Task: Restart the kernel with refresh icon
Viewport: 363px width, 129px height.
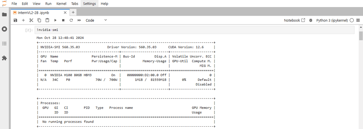Action: point(71,20)
